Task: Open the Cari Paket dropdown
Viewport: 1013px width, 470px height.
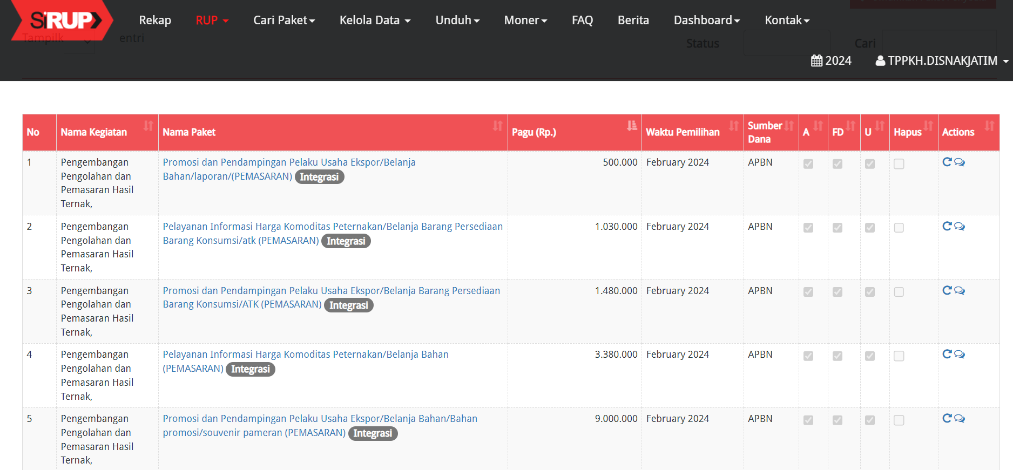Action: click(x=284, y=21)
